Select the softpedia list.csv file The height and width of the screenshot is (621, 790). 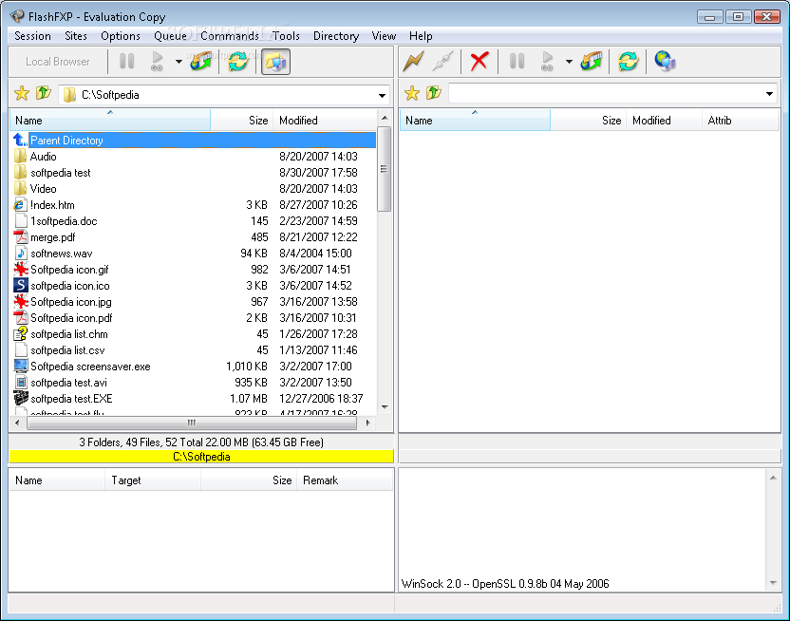click(194, 350)
